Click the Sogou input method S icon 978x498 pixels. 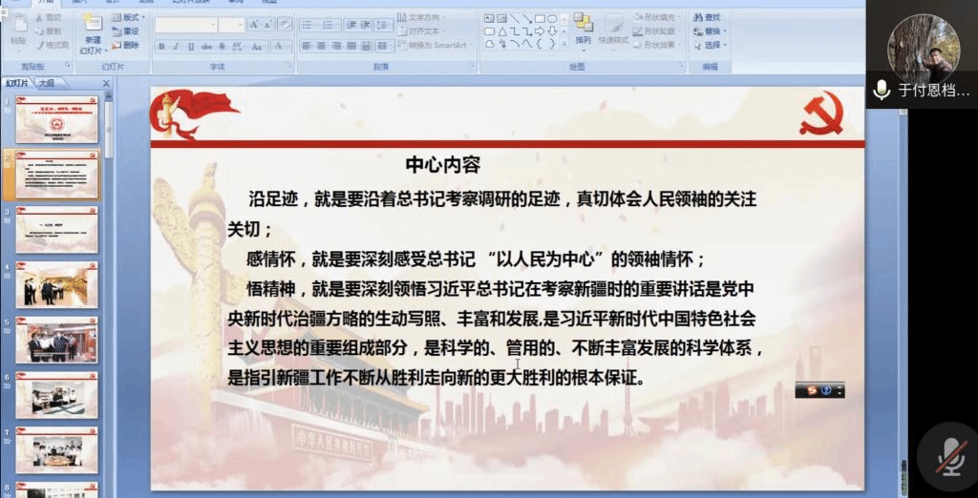coord(812,390)
